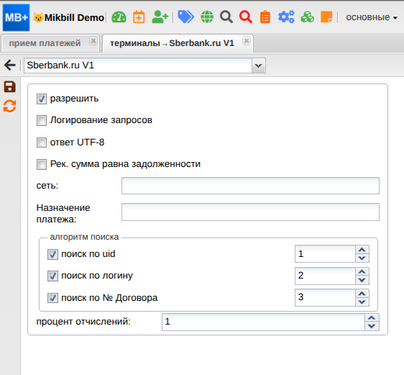
Task: Check Рек. сумма равна задолженности
Action: coord(42,164)
